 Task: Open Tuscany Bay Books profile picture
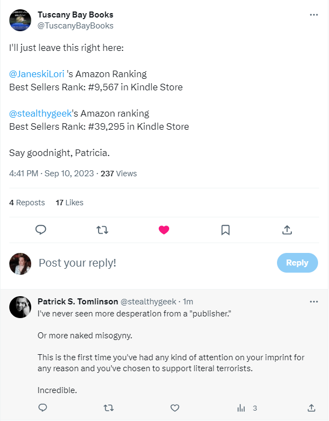(x=20, y=20)
